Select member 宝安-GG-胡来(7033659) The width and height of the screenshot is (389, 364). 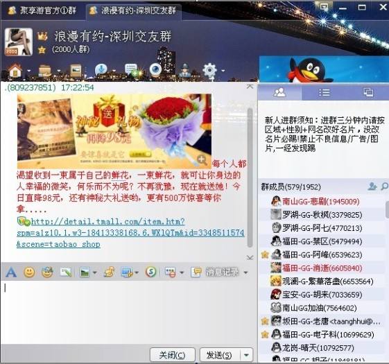tap(322, 295)
